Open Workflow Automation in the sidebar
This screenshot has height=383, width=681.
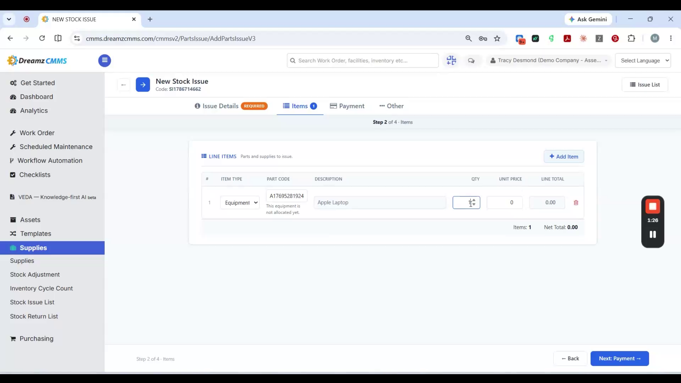pyautogui.click(x=46, y=161)
